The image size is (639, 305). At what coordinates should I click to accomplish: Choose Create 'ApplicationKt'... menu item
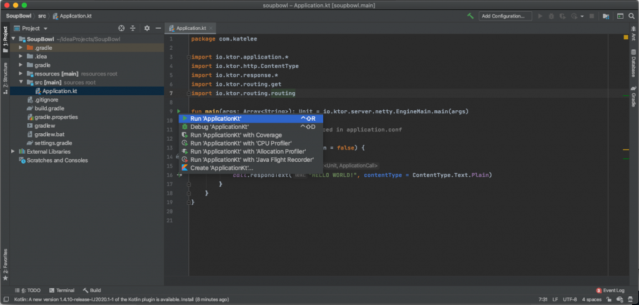tap(251, 168)
